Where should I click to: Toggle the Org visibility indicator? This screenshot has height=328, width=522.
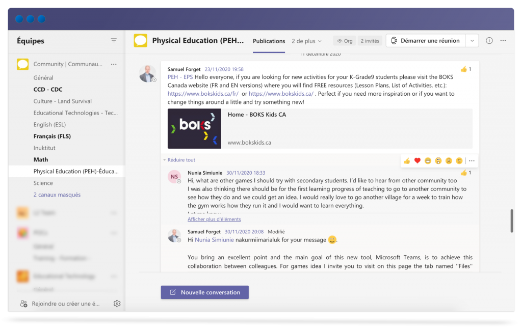[x=345, y=41]
